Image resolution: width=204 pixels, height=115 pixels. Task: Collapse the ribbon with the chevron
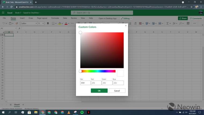pos(202,25)
